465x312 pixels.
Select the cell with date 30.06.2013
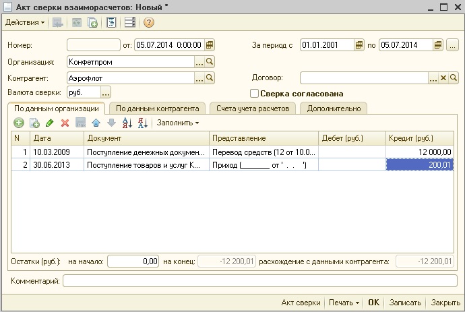point(57,165)
